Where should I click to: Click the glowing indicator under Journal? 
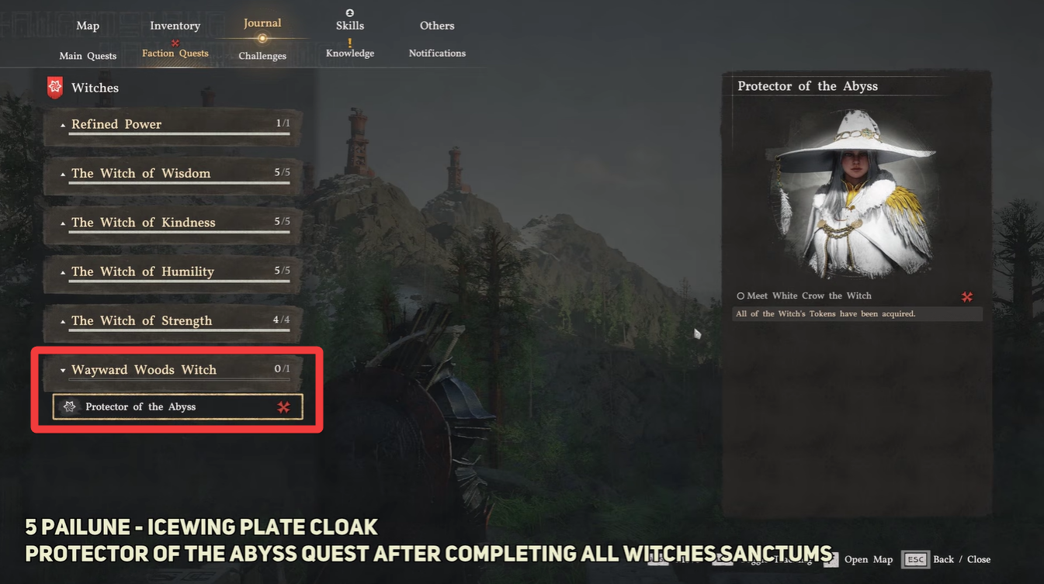coord(262,38)
